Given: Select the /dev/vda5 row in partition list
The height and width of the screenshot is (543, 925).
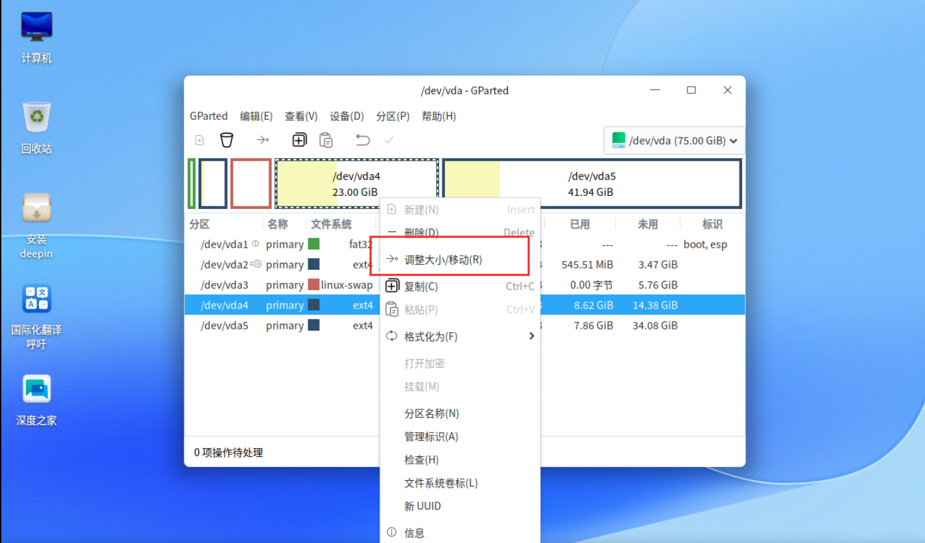Looking at the screenshot, I should (464, 326).
